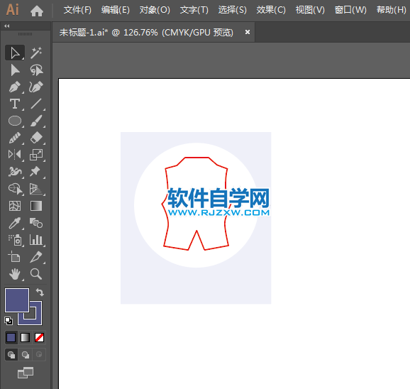Screen dimensions: 410x389
Task: Set fill to None
Action: click(x=39, y=337)
